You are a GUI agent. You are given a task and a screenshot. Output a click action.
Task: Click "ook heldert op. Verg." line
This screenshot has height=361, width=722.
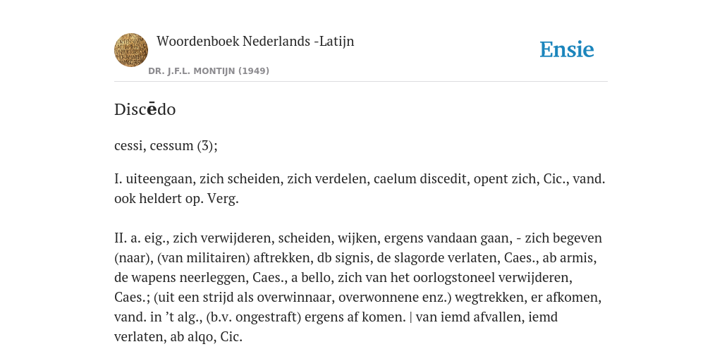(176, 199)
